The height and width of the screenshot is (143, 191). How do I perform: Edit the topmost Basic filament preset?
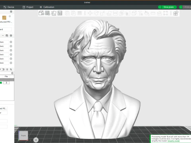pyautogui.click(x=11, y=42)
